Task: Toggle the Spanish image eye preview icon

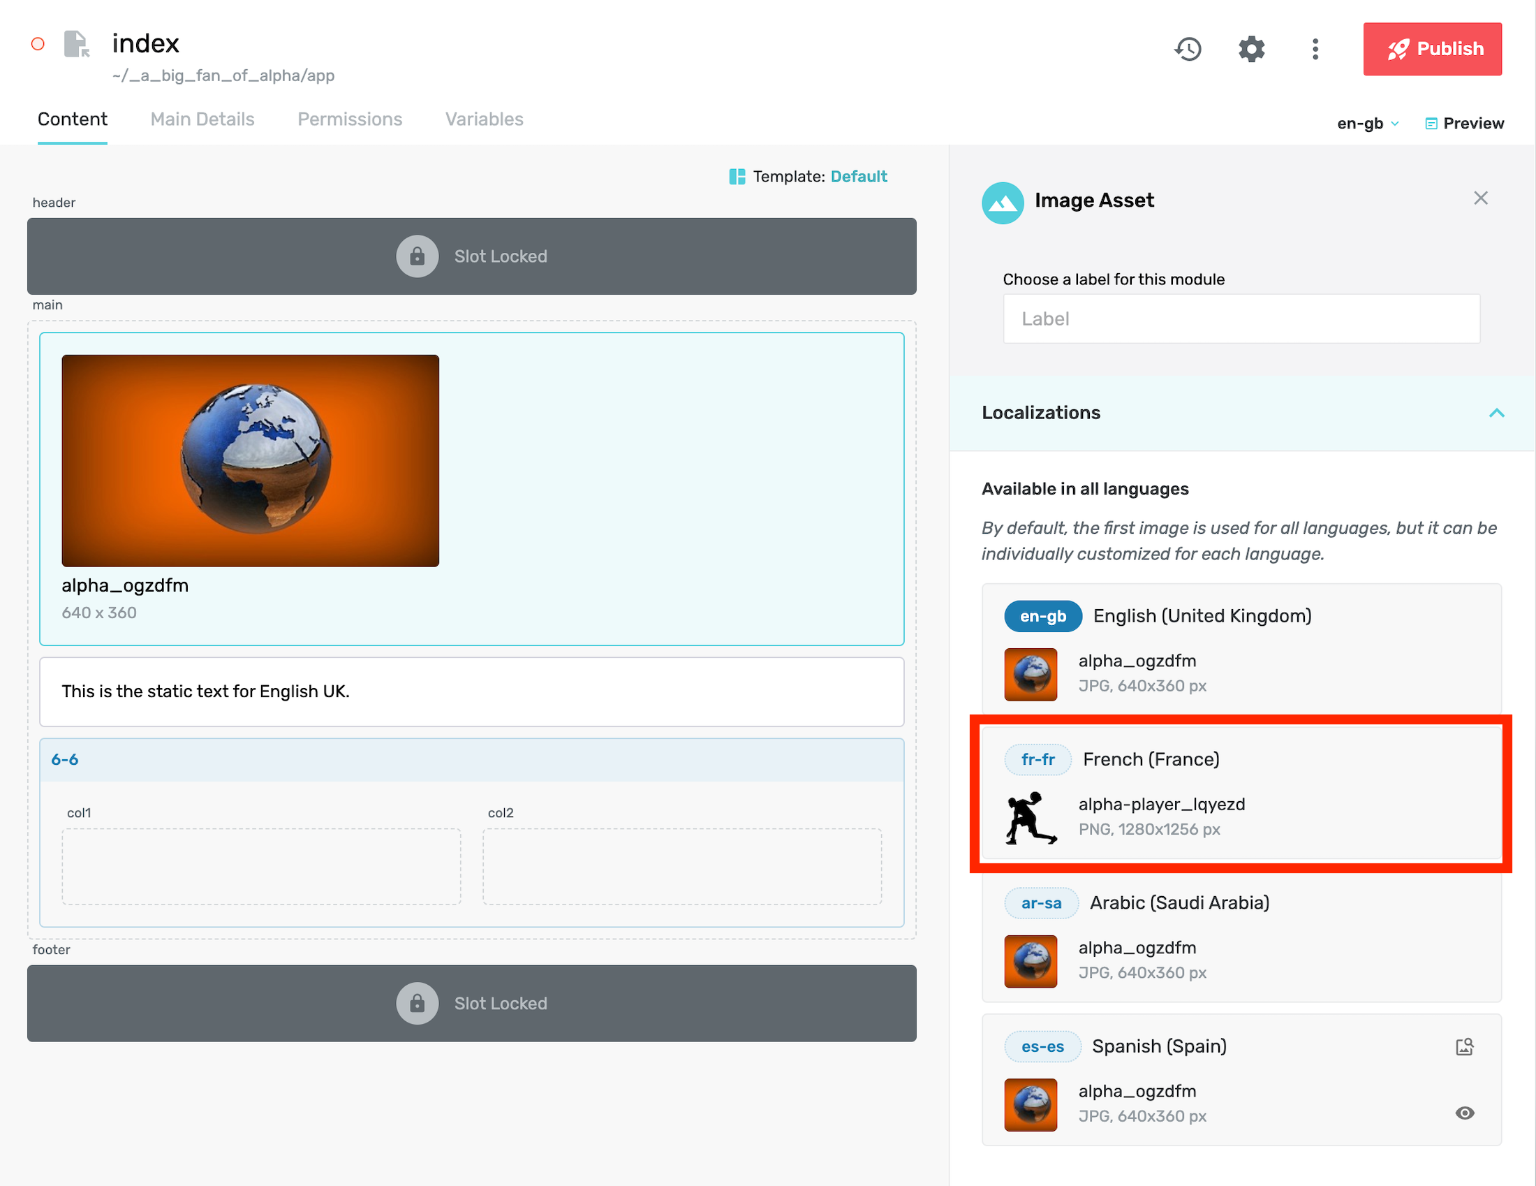Action: coord(1465,1113)
